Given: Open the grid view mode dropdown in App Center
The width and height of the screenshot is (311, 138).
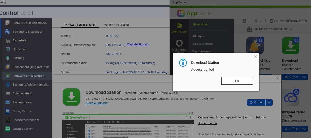Looking at the screenshot, I should coord(246,21).
